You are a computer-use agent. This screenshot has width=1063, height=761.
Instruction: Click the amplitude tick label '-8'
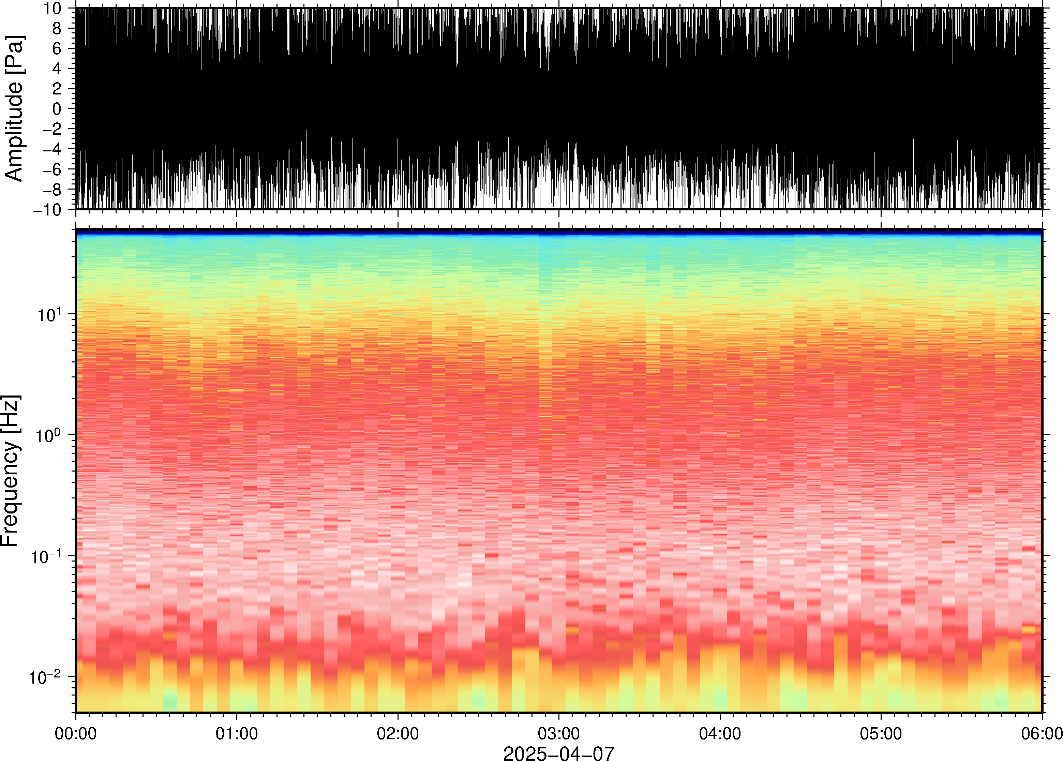52,189
